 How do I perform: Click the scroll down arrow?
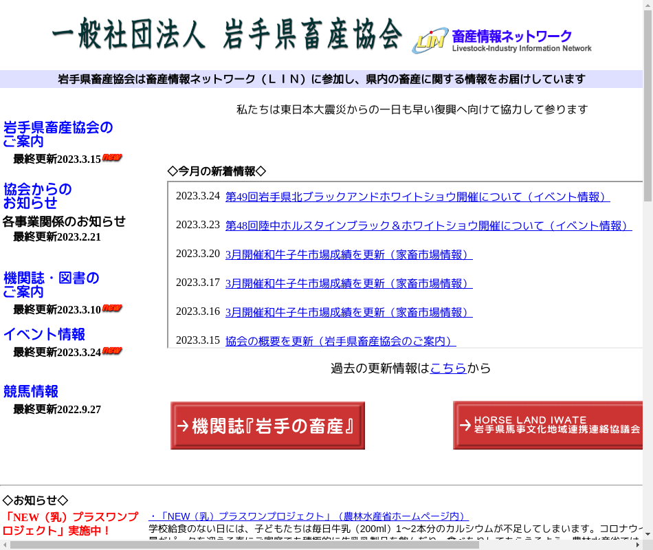648,534
